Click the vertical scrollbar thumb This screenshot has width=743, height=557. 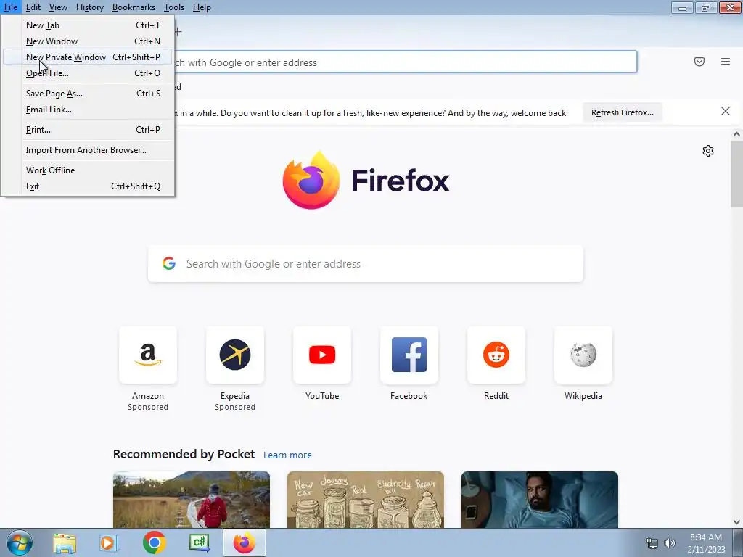coord(736,173)
